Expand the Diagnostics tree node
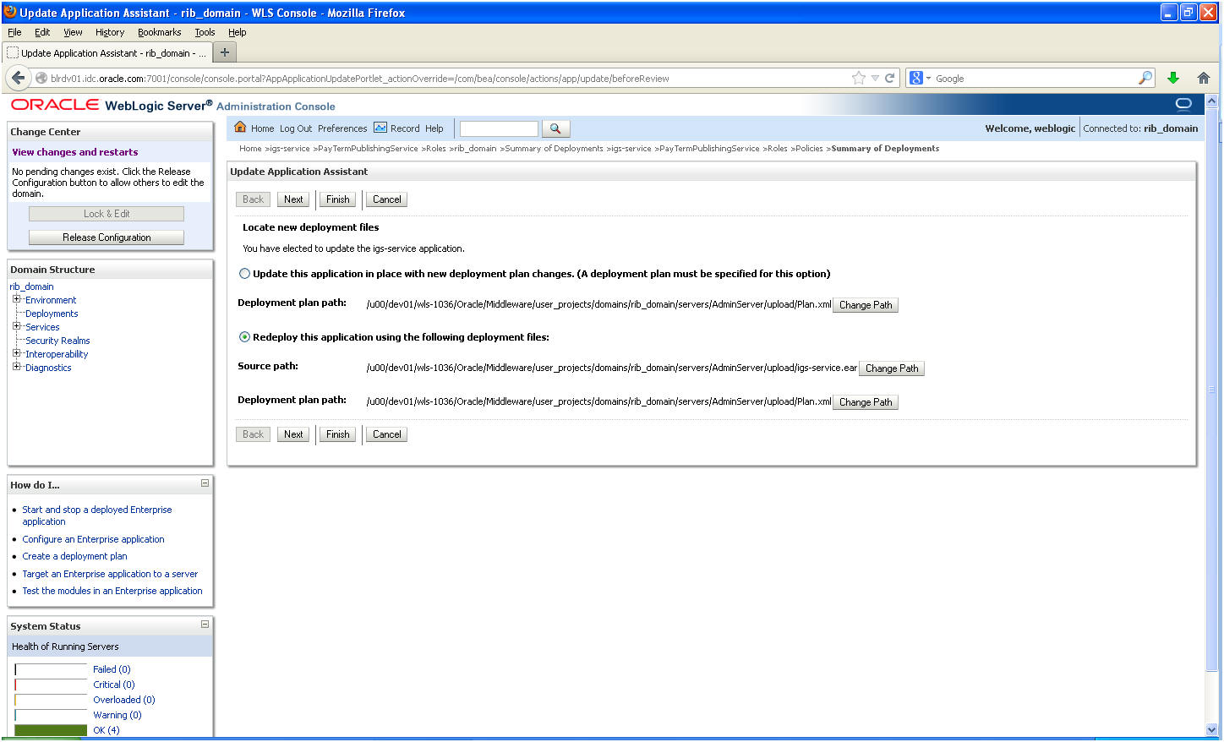This screenshot has height=742, width=1224. 16,367
